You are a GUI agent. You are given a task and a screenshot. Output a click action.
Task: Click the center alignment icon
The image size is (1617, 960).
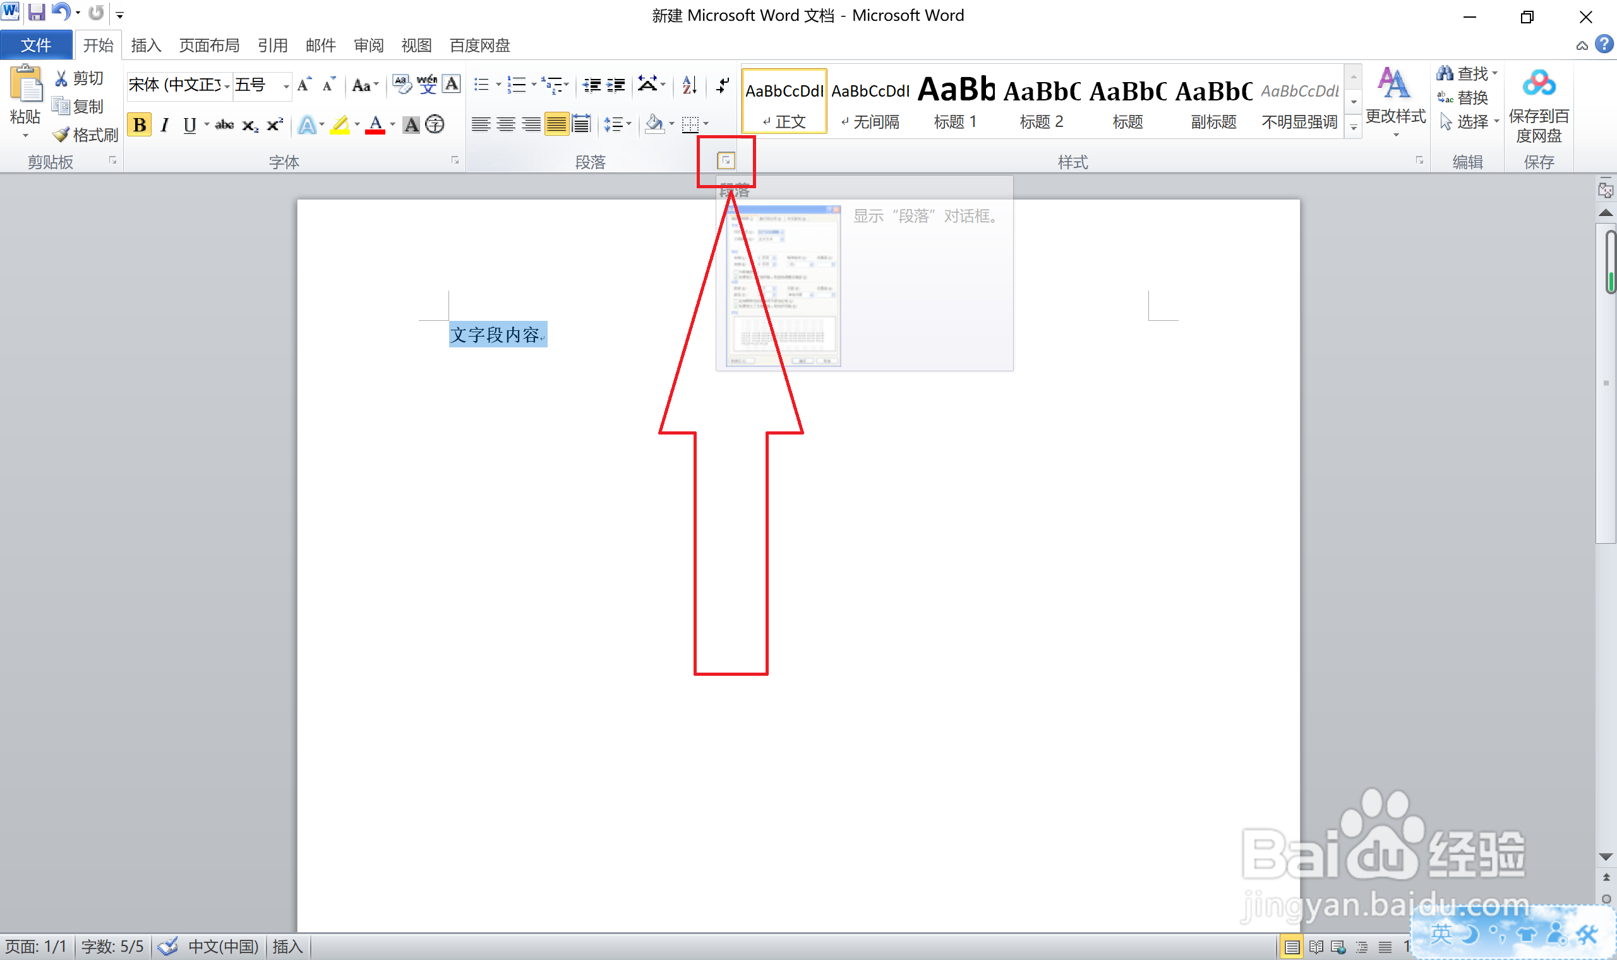[506, 124]
